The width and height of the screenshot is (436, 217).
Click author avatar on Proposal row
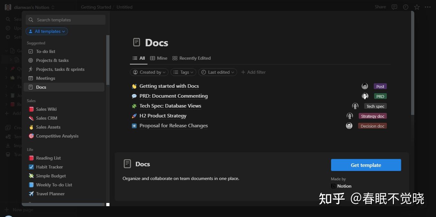click(x=349, y=126)
